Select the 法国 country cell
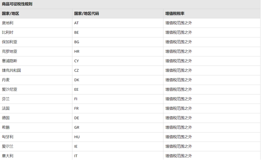The image size is (261, 160). tap(6, 108)
